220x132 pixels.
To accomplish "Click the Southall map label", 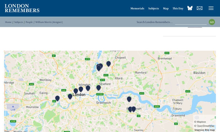I will pos(29,94).
